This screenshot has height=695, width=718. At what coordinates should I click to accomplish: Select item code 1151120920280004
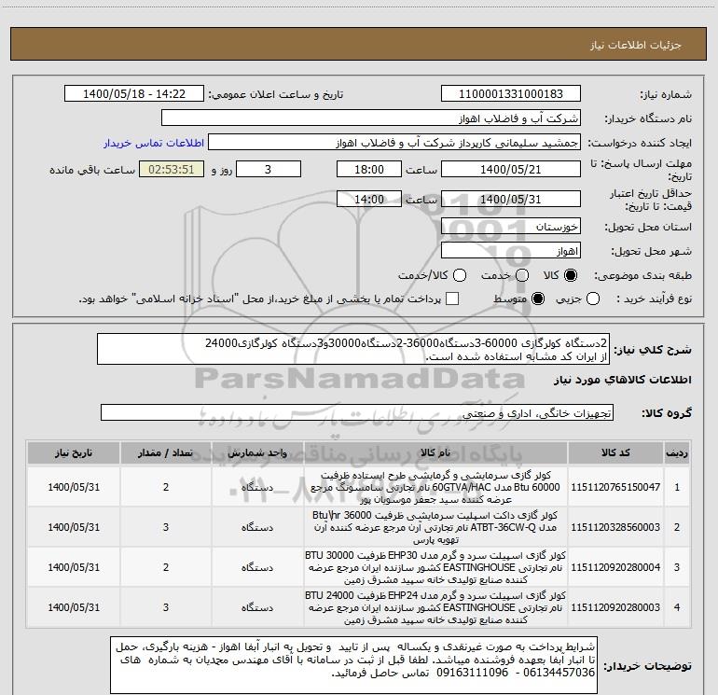(615, 567)
